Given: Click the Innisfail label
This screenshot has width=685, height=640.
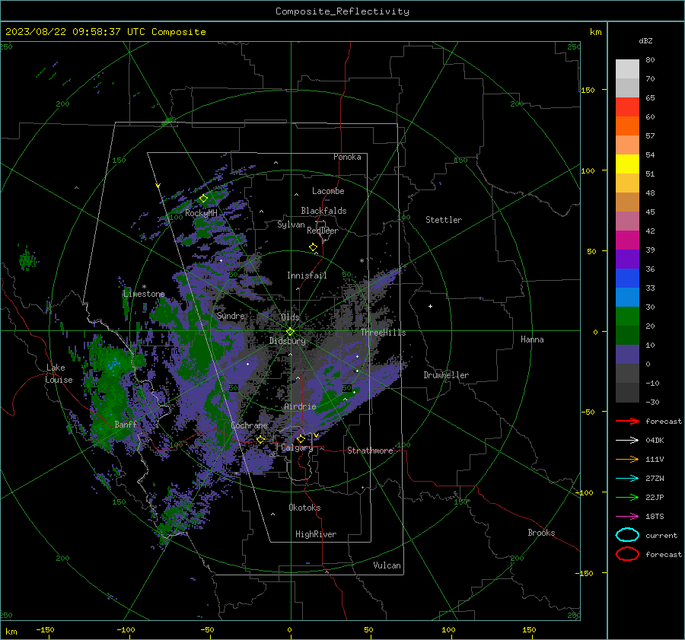Looking at the screenshot, I should 307,275.
